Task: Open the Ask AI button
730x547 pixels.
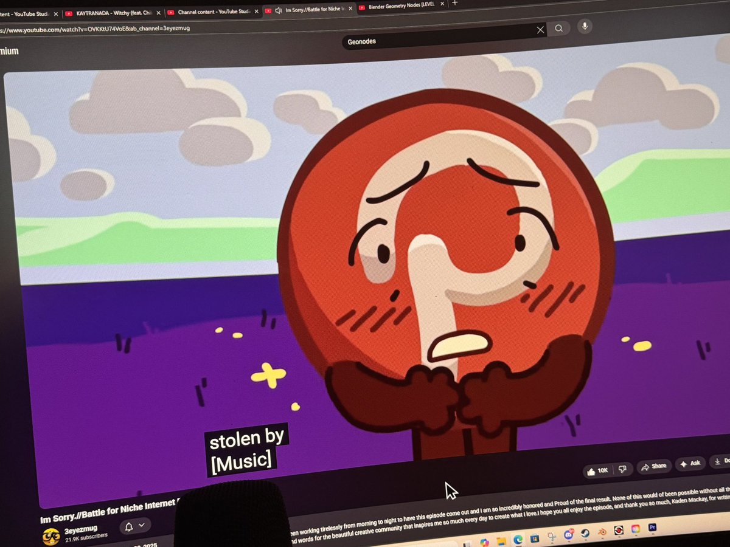Action: coord(690,463)
